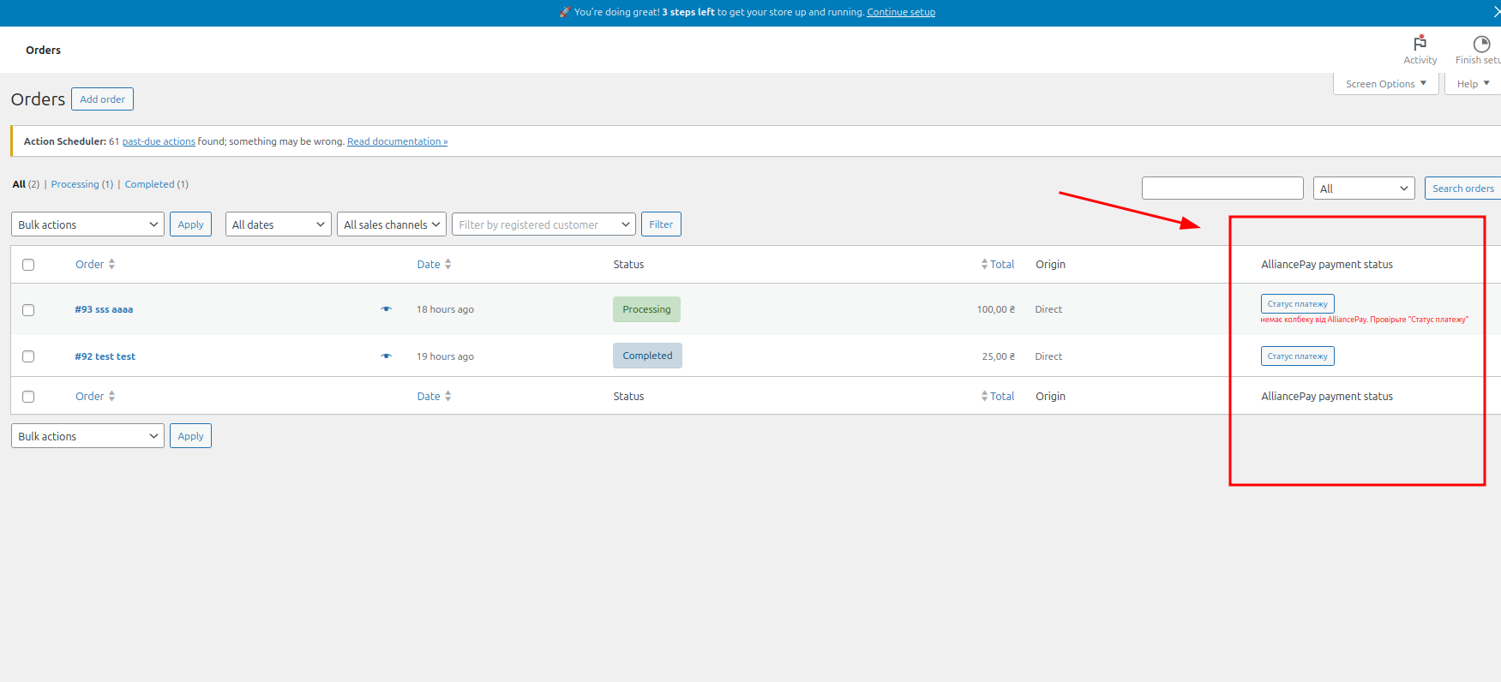
Task: Open the top Bulk actions dropdown
Action: point(87,224)
